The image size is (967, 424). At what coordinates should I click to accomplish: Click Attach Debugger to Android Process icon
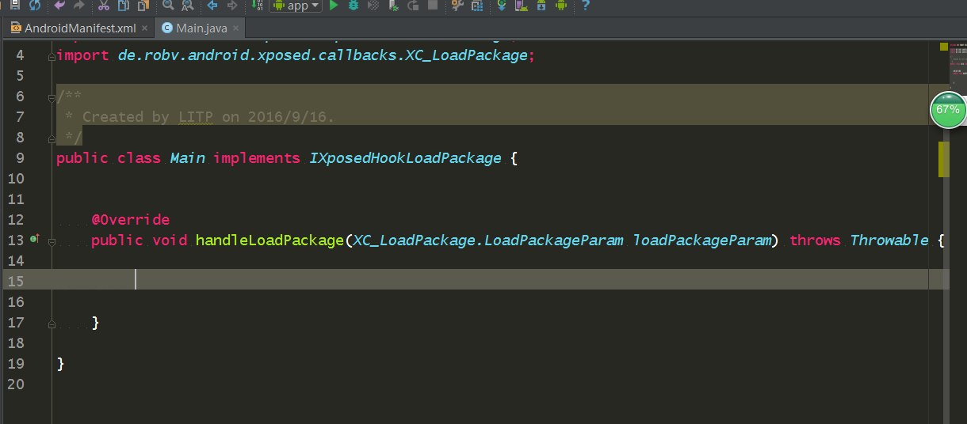pos(393,6)
